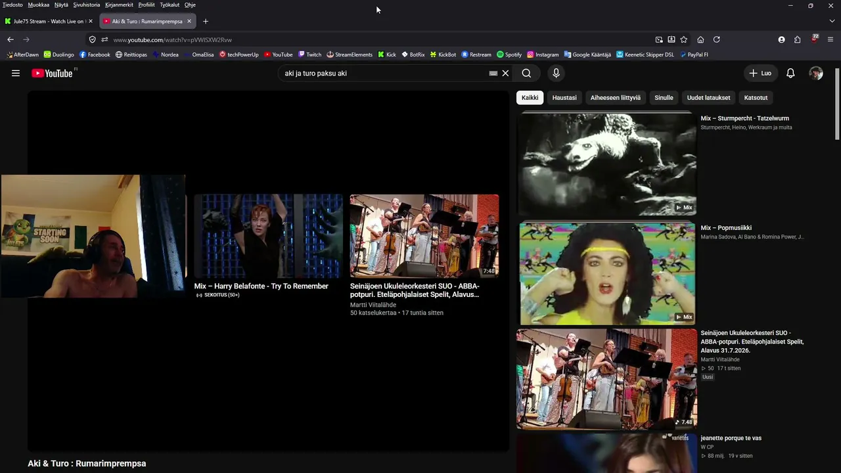Open on-screen keyboard in search box

(x=493, y=73)
